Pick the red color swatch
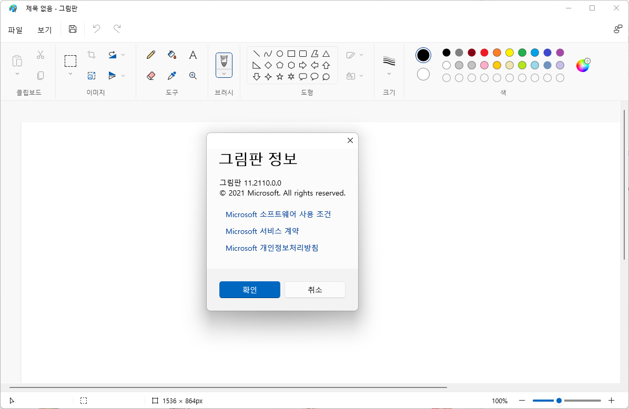The image size is (629, 409). pos(484,53)
